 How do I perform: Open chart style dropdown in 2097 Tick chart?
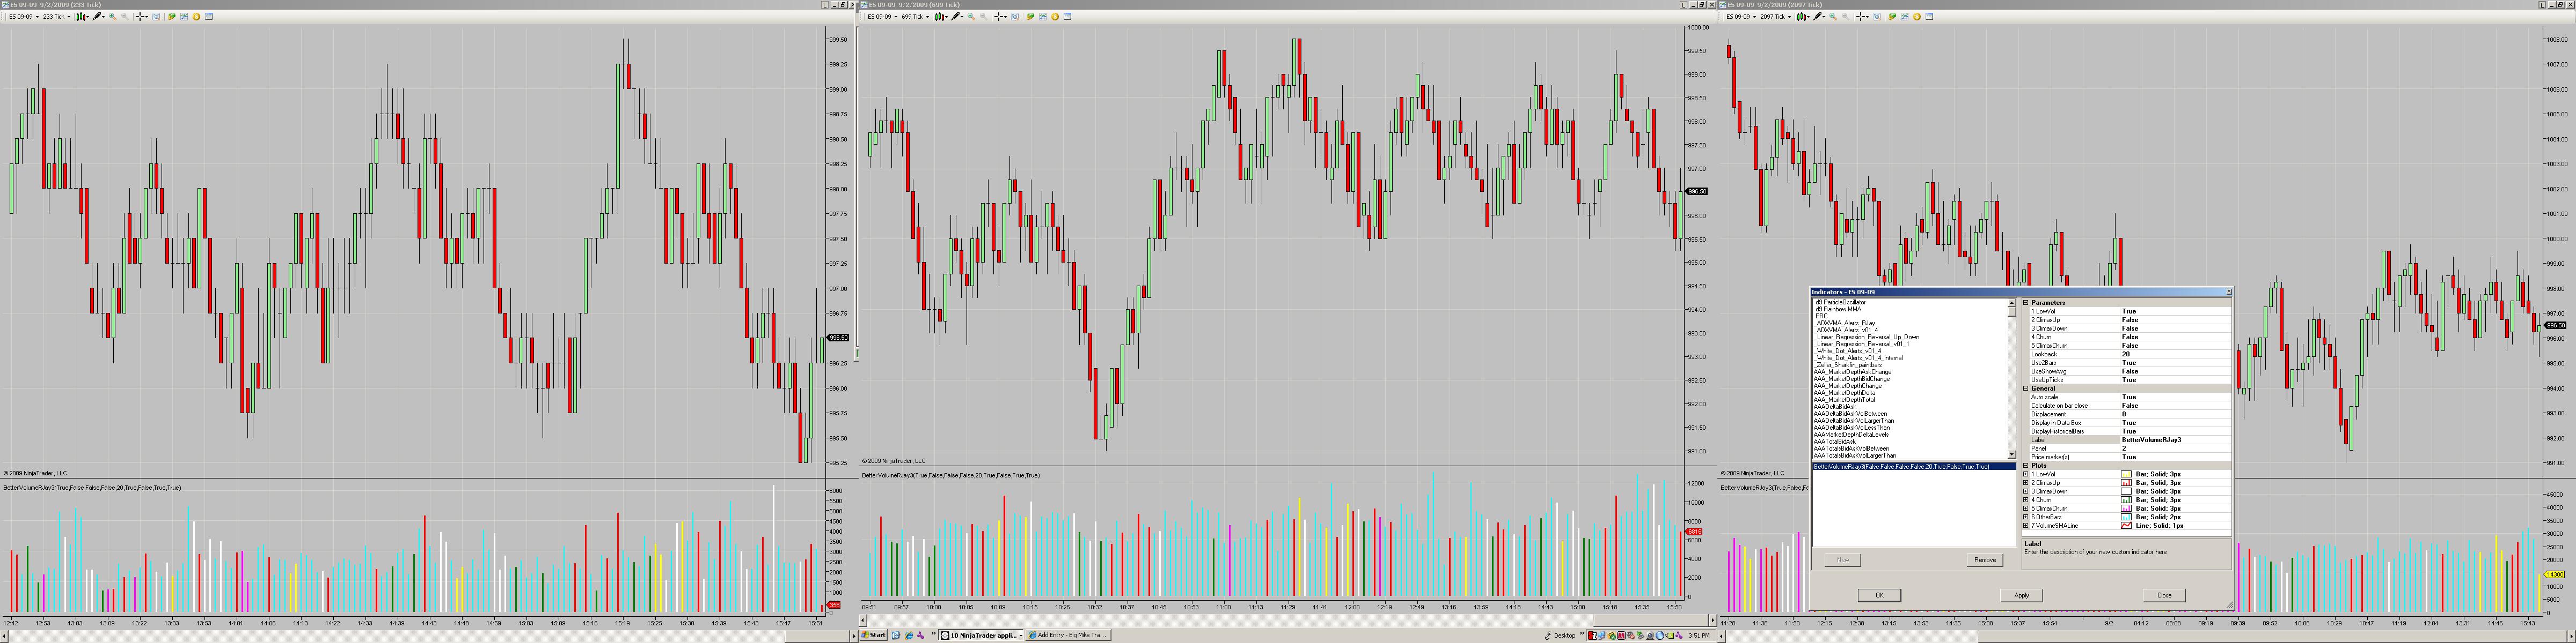tap(1803, 17)
